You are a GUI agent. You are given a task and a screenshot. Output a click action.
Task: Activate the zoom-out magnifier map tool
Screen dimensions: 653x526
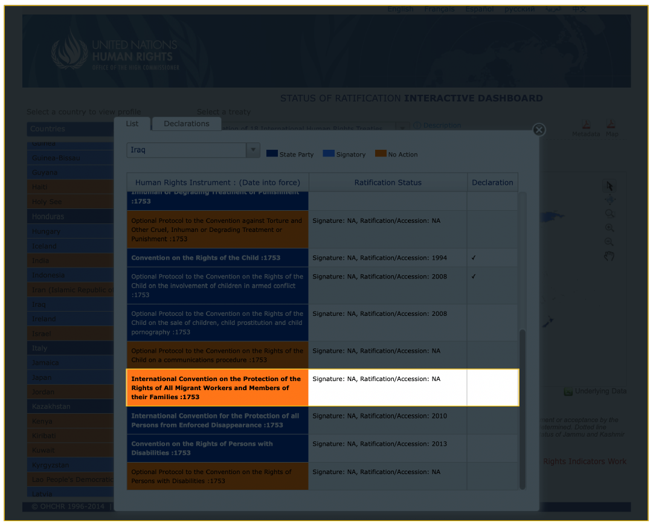610,242
